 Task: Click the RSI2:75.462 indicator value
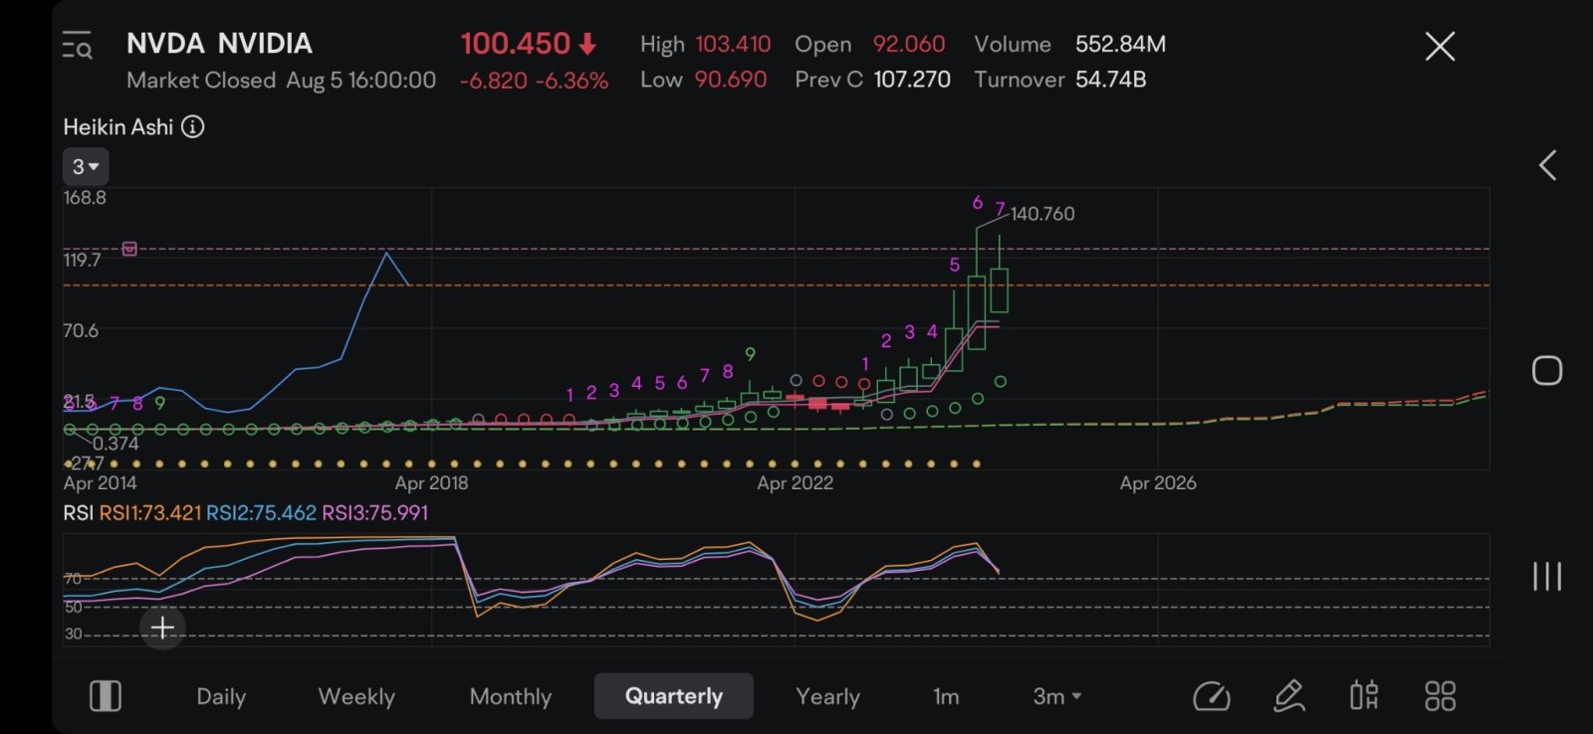pos(261,513)
